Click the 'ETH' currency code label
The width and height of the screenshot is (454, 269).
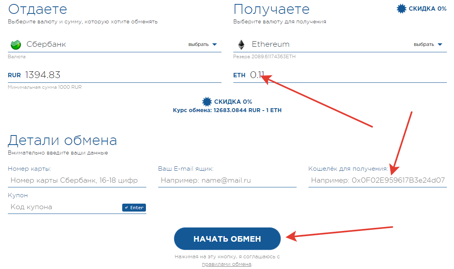pyautogui.click(x=239, y=75)
